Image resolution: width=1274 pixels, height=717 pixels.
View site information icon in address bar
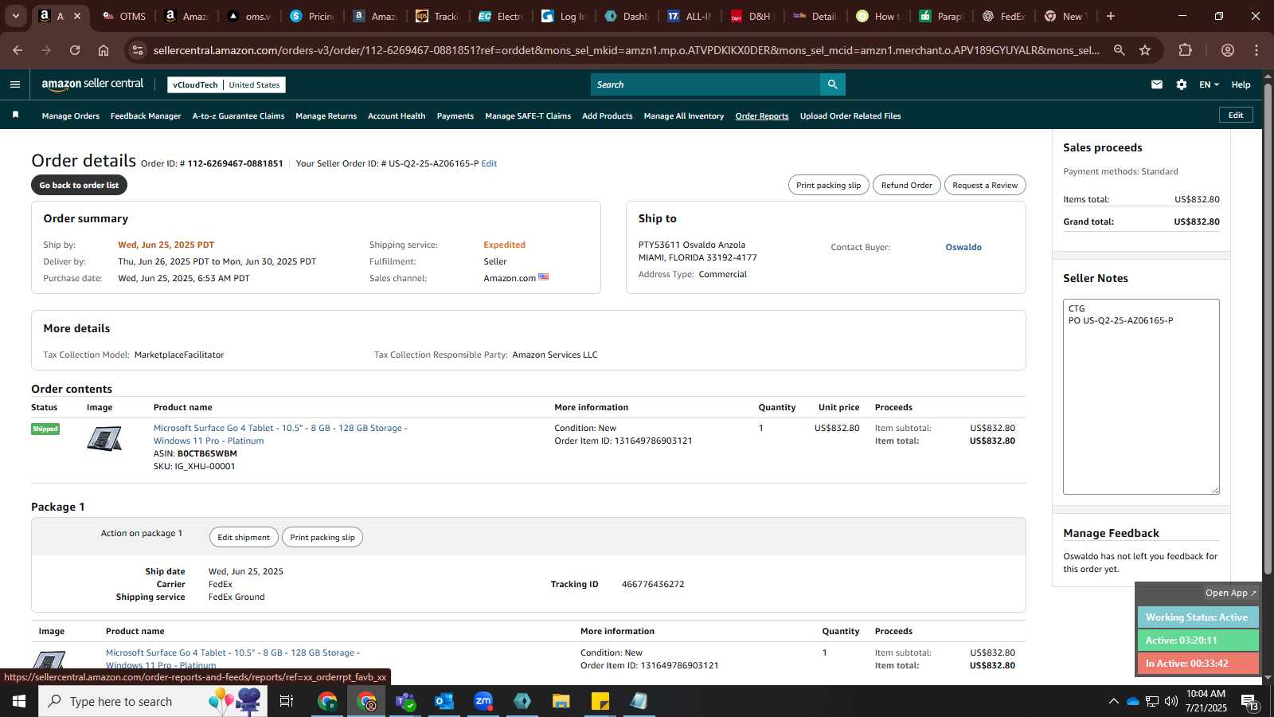pos(138,50)
